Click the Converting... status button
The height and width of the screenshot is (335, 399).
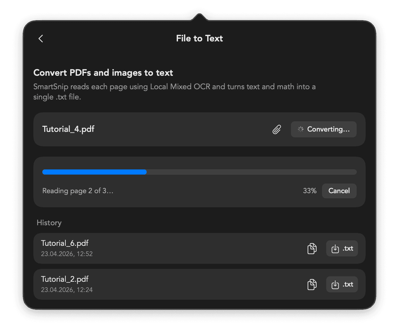324,129
